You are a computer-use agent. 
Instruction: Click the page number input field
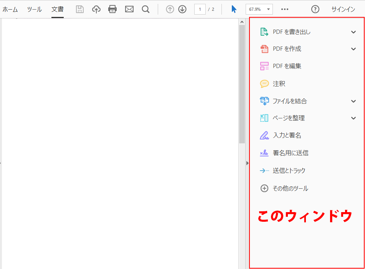coord(200,9)
